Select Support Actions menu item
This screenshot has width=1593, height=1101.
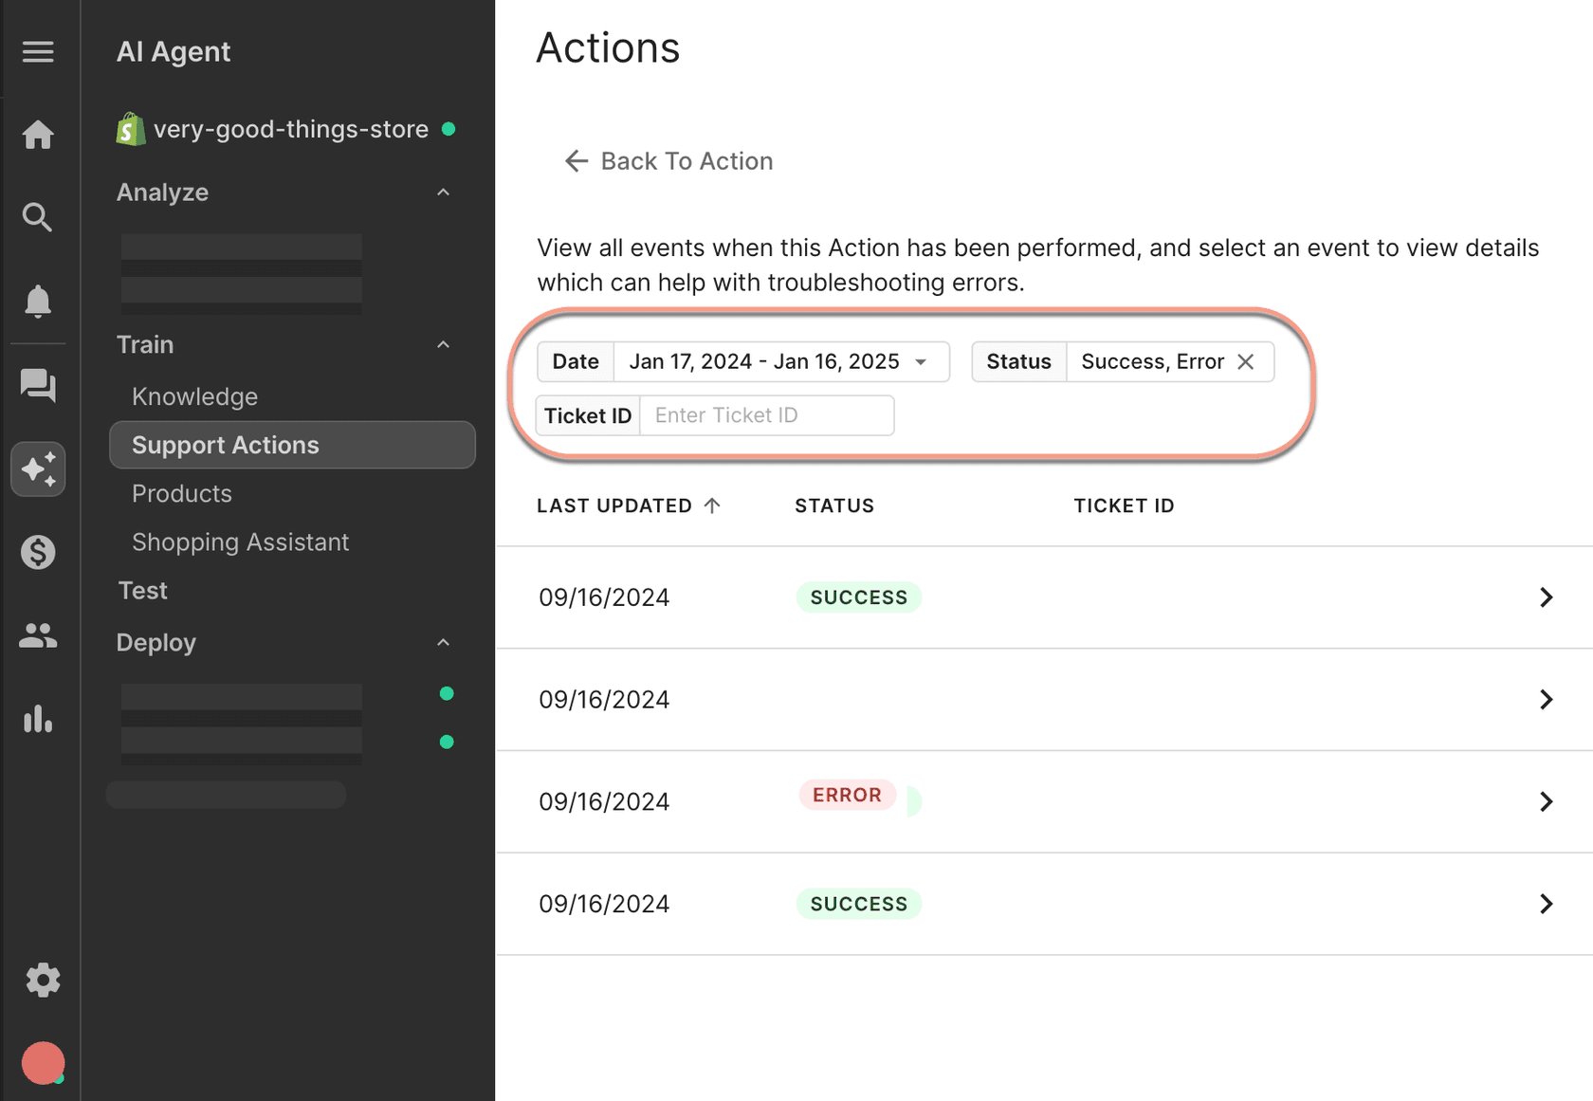point(292,445)
